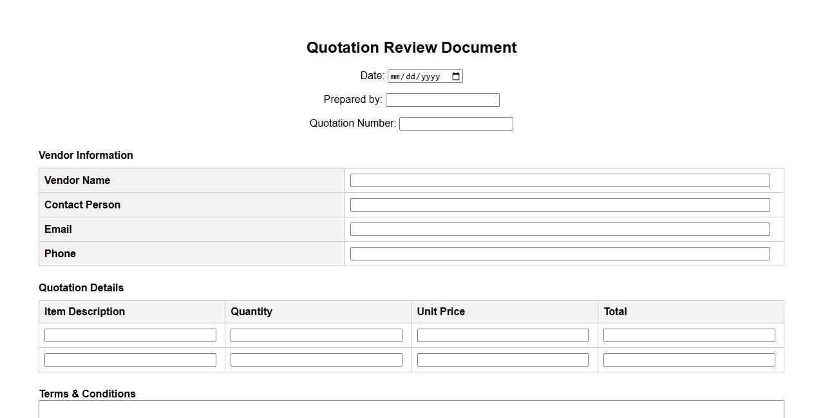Focus the Quotation Number input

[456, 123]
